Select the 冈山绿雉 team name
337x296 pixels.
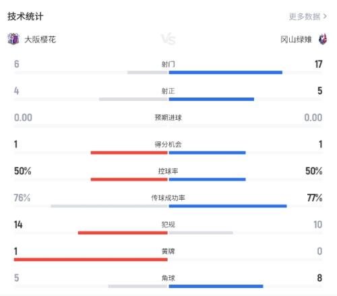coord(296,40)
